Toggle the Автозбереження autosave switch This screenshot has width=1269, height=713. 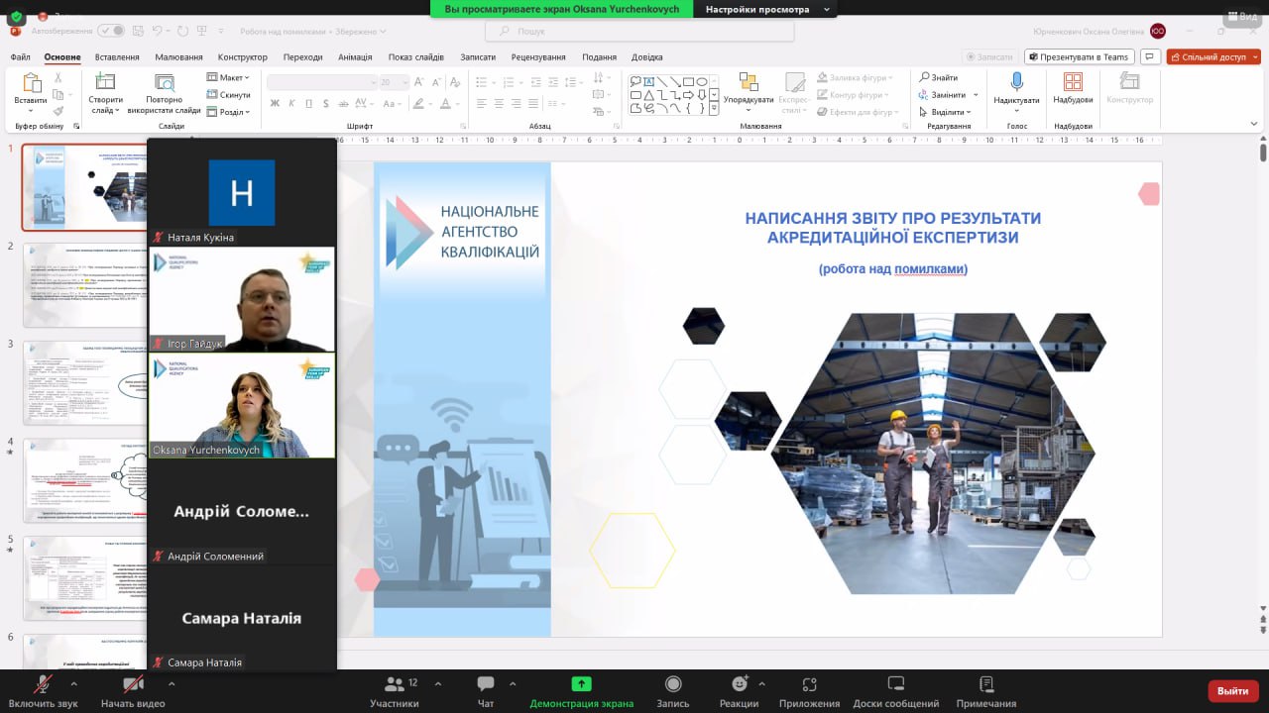coord(110,31)
